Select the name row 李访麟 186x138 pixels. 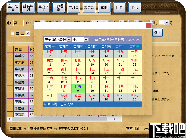21,69
